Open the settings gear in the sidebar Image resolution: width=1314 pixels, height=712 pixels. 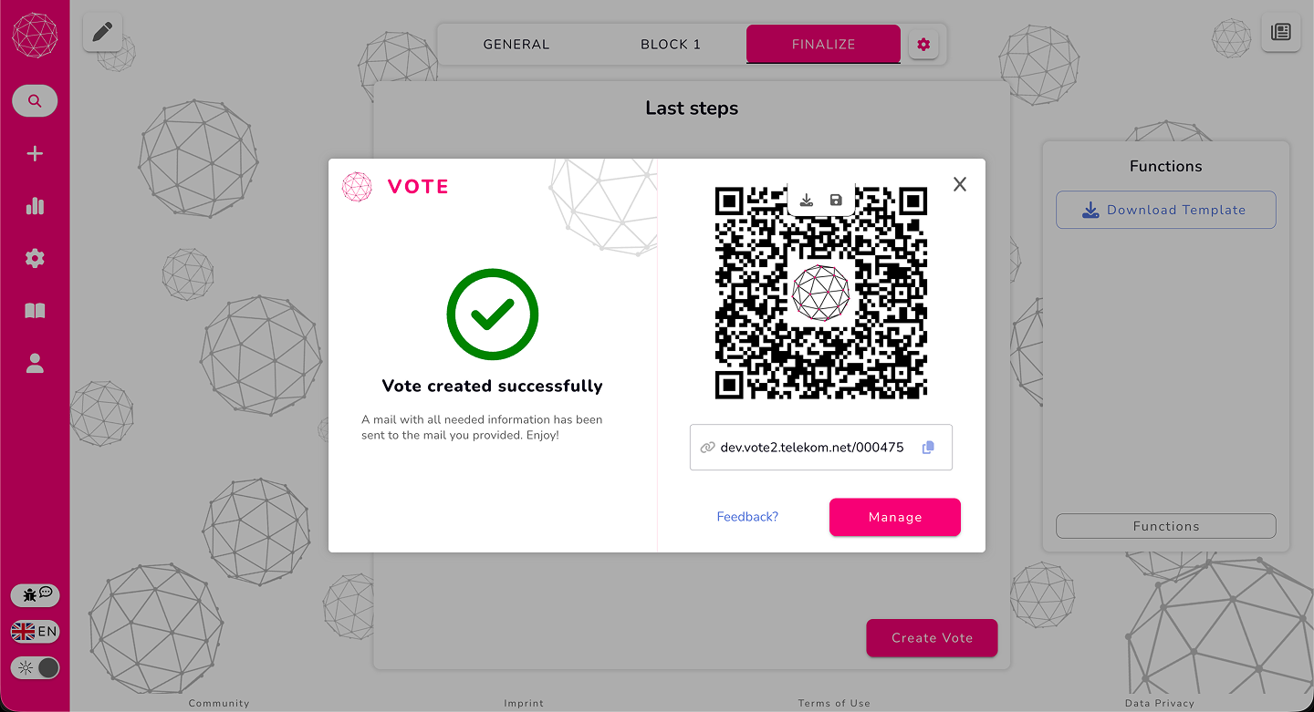coord(35,258)
